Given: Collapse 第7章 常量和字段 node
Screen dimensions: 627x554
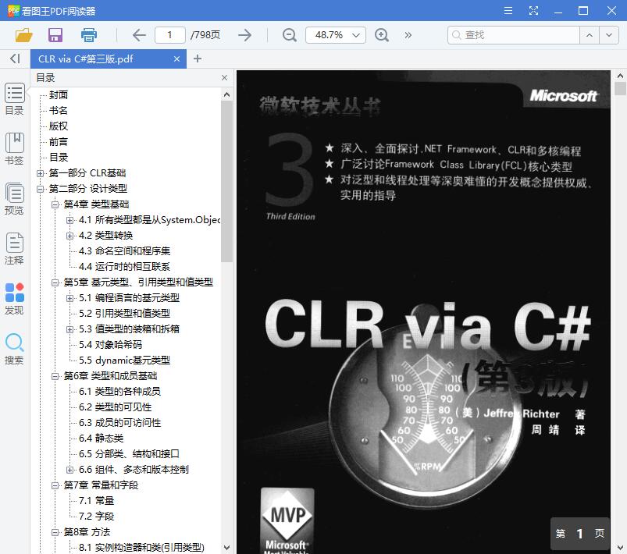Looking at the screenshot, I should click(x=55, y=485).
